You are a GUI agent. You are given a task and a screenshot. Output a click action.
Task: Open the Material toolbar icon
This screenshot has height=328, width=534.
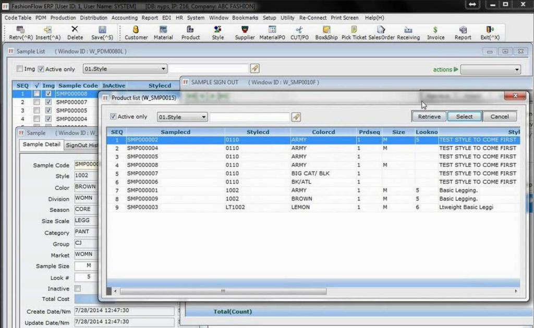[163, 30]
